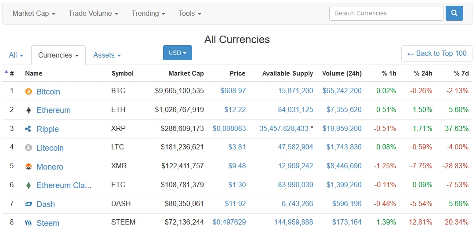Click Bitcoin volume $65,242,200
This screenshot has height=232, width=476.
[x=342, y=91]
